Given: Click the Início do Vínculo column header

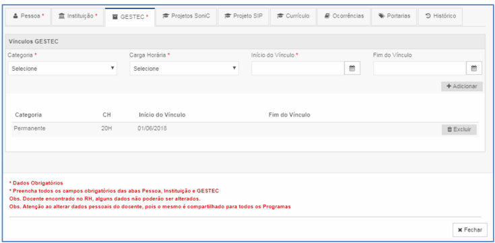Looking at the screenshot, I should [162, 115].
